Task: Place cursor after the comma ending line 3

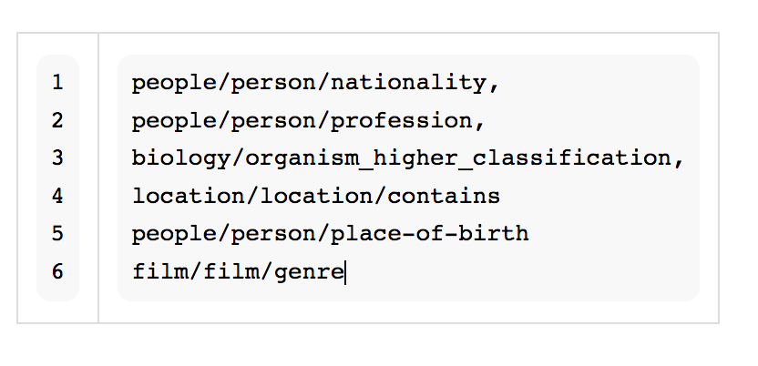Action: 684,158
